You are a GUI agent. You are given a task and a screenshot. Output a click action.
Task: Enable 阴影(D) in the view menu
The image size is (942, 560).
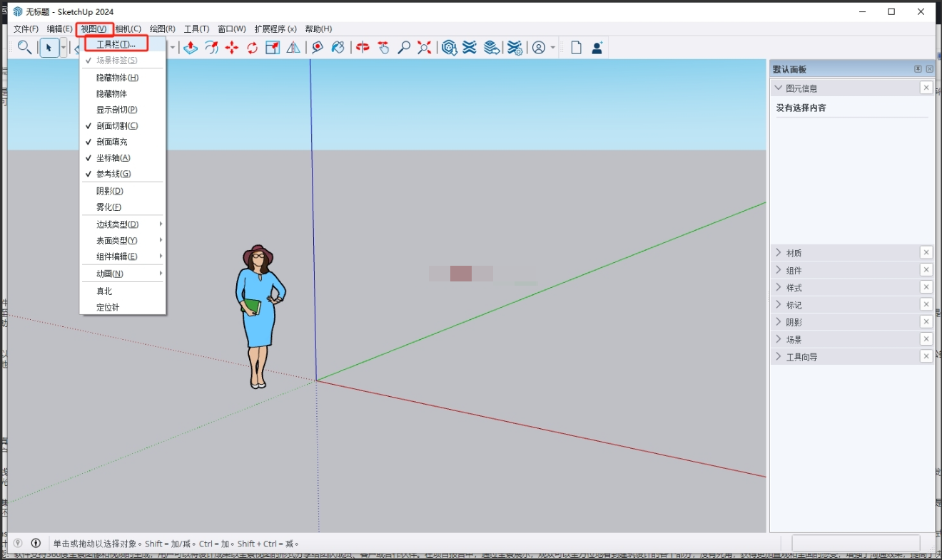(x=123, y=191)
